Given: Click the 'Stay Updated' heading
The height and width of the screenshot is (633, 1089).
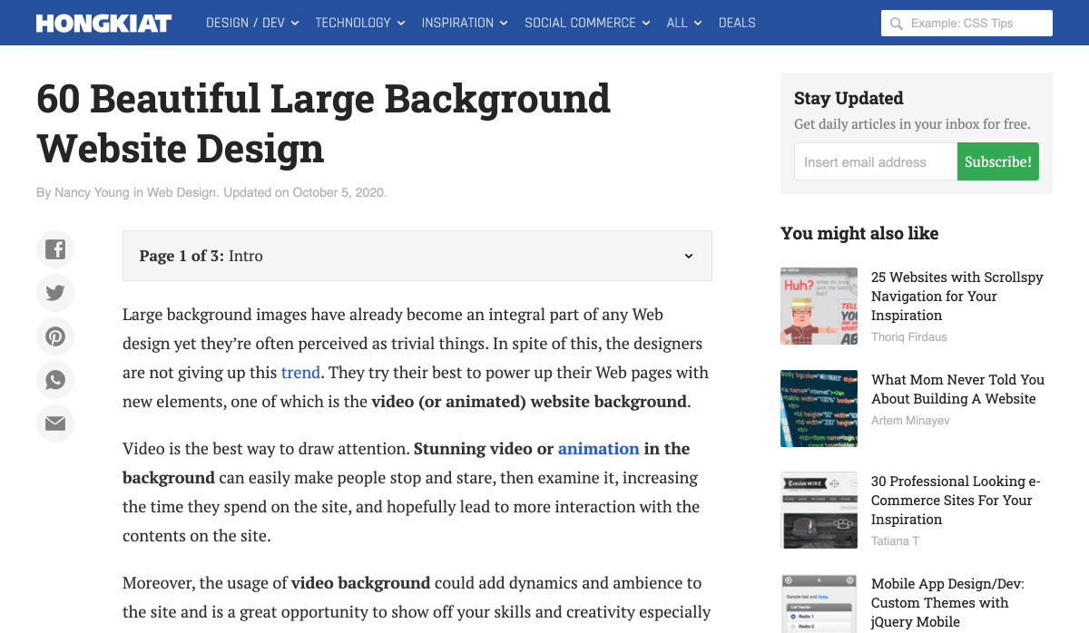Looking at the screenshot, I should click(x=849, y=98).
